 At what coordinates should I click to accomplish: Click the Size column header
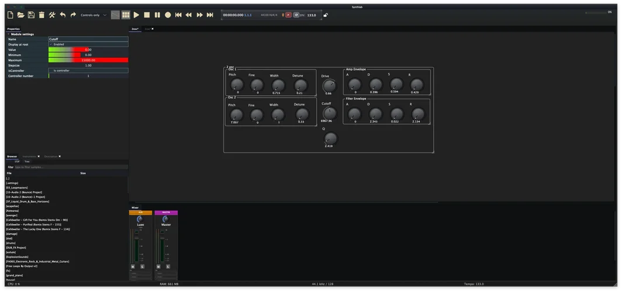pyautogui.click(x=83, y=173)
